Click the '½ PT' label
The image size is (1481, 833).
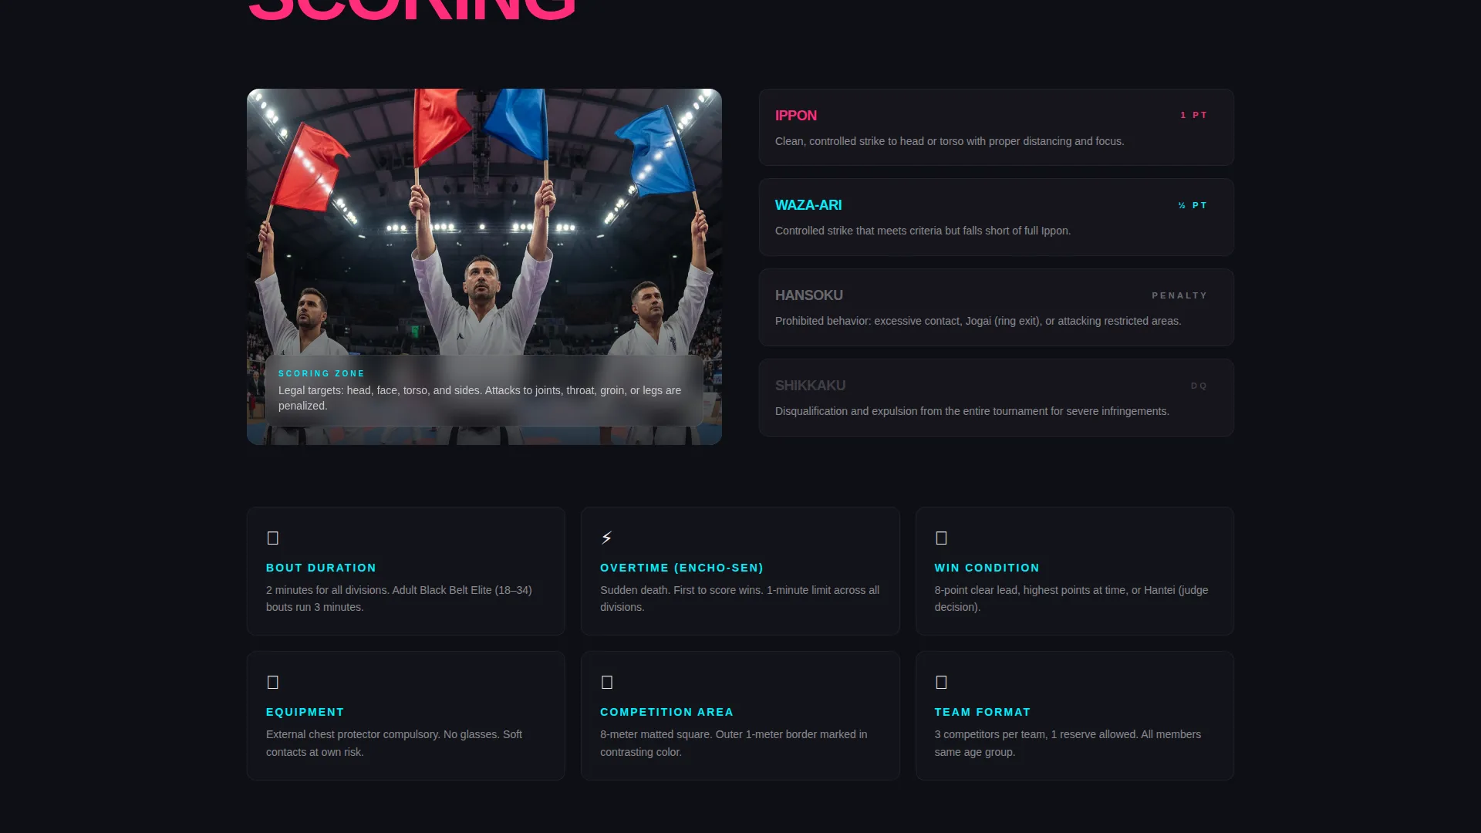tap(1193, 205)
